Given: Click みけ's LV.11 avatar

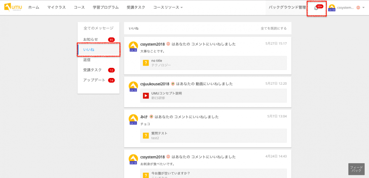Looking at the screenshot, I should pyautogui.click(x=133, y=119).
